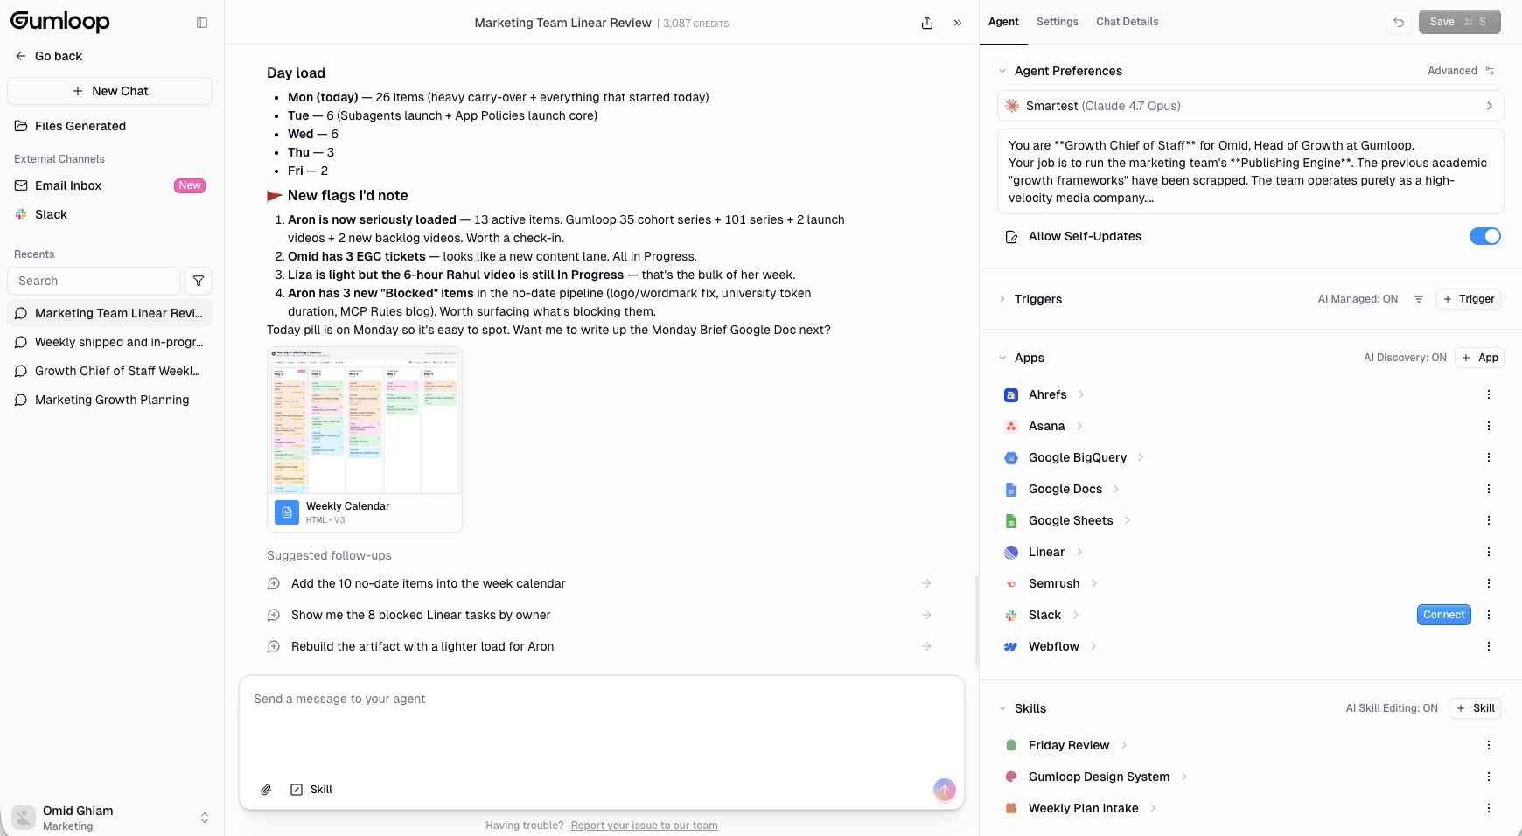Viewport: 1522px width, 836px height.
Task: Click the agent system prompt text box
Action: (x=1251, y=171)
